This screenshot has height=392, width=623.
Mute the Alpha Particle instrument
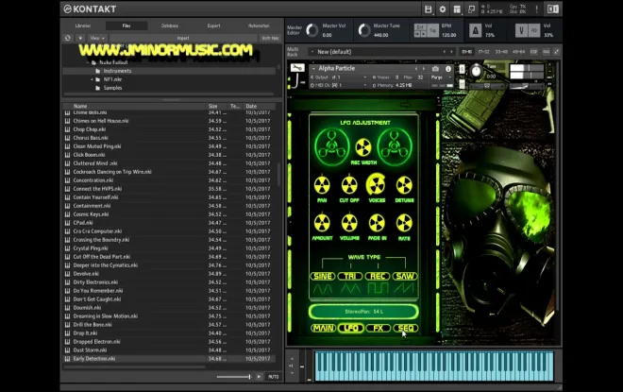pos(462,84)
